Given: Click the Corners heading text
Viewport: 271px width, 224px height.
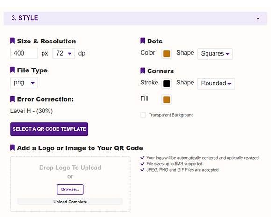Looking at the screenshot, I should coord(160,71).
